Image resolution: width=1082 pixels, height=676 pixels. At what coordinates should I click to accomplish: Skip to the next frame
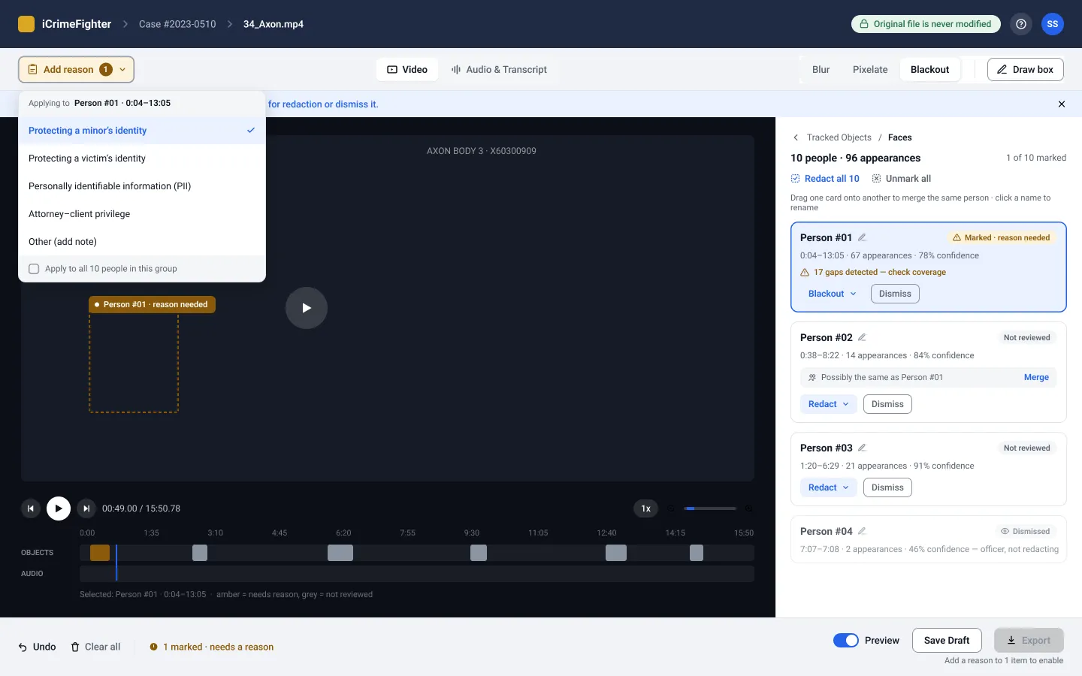point(86,509)
